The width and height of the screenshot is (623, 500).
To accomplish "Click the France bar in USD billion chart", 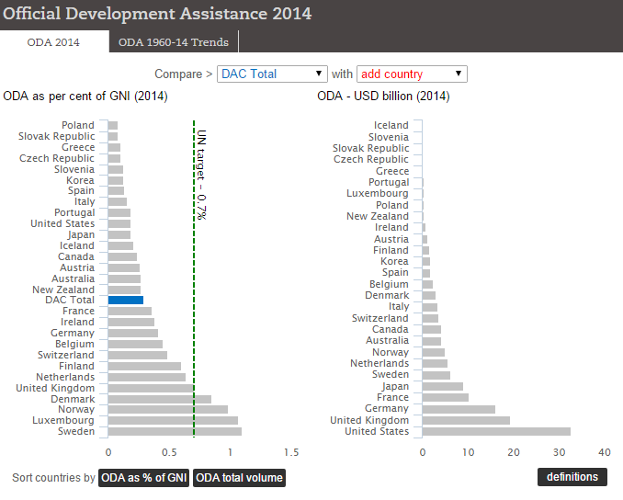I will tap(445, 398).
